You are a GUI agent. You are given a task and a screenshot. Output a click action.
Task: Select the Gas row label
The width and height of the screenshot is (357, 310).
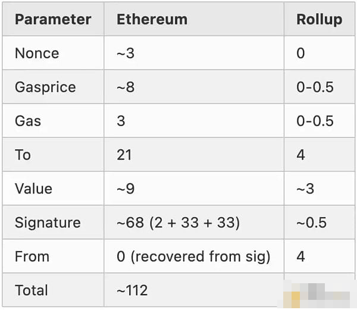point(28,121)
